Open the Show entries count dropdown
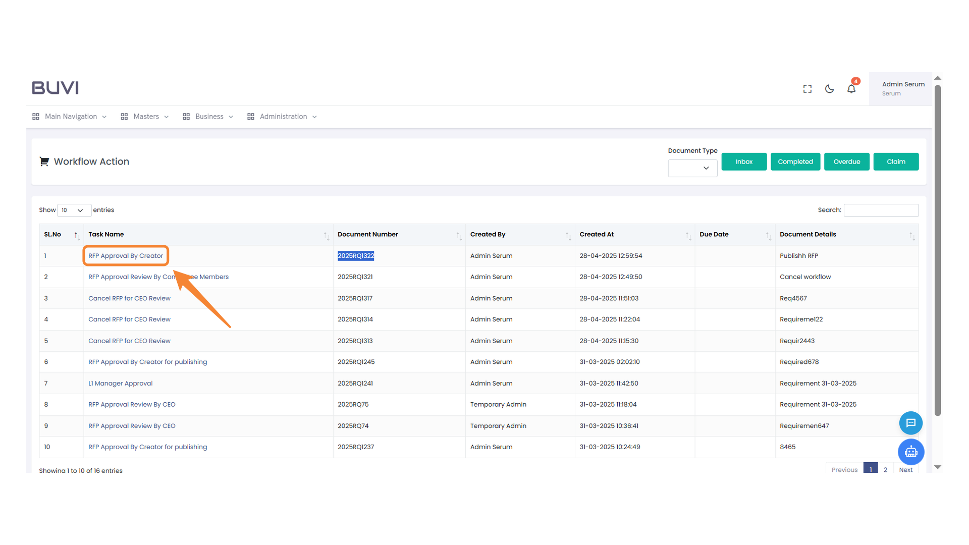Image resolution: width=969 pixels, height=545 pixels. (74, 210)
